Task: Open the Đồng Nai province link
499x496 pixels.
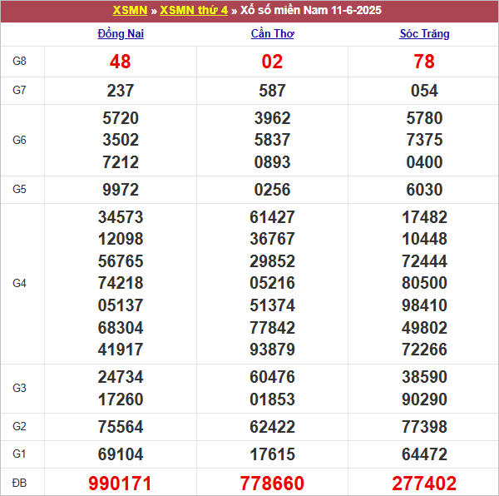Action: 121,34
